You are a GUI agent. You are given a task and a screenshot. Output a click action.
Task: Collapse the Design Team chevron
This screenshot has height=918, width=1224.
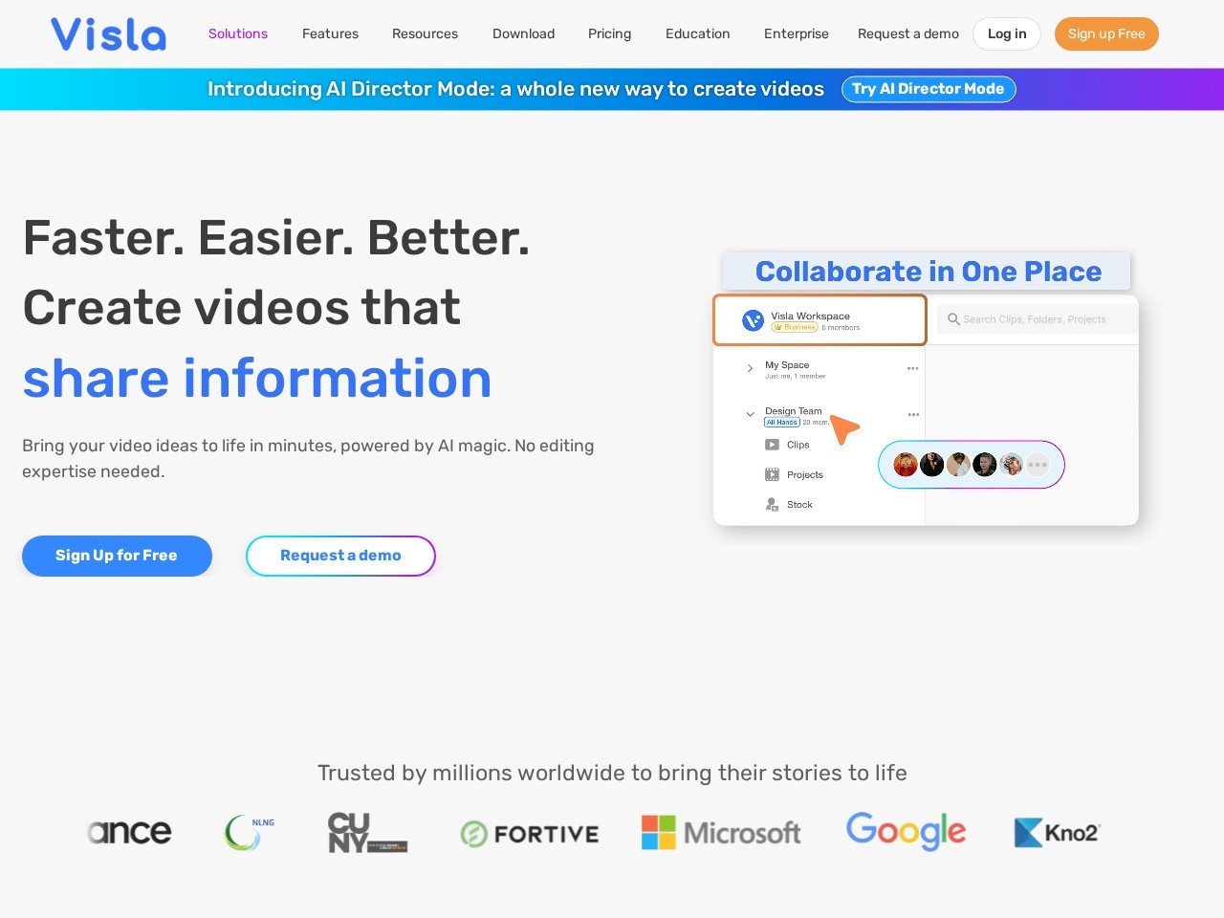(750, 414)
